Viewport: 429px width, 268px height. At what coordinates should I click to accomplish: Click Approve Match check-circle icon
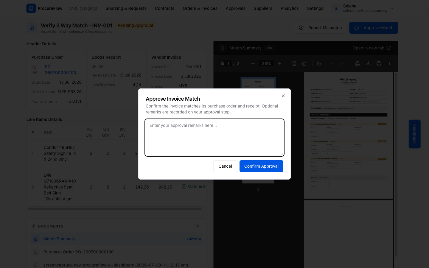tap(356, 28)
